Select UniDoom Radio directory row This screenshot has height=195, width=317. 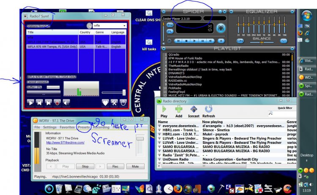coord(227,159)
